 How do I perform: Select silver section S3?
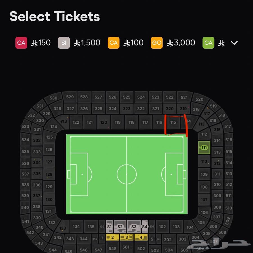click(x=134, y=226)
